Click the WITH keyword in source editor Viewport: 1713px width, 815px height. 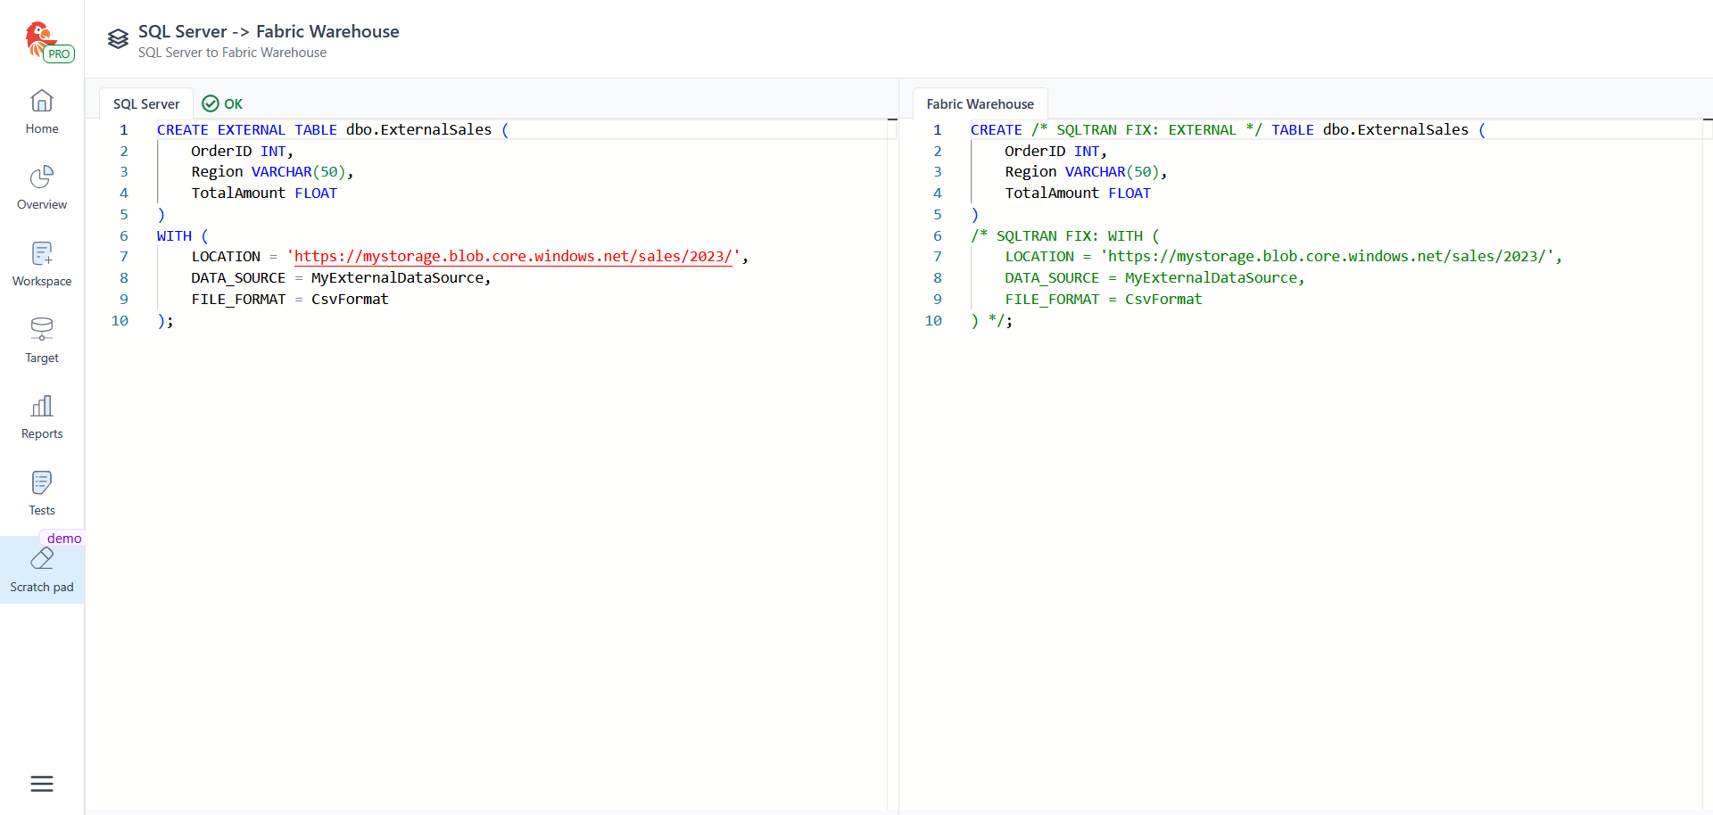point(174,236)
